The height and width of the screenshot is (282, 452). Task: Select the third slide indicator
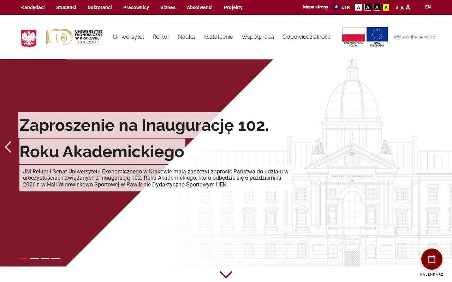(45, 258)
